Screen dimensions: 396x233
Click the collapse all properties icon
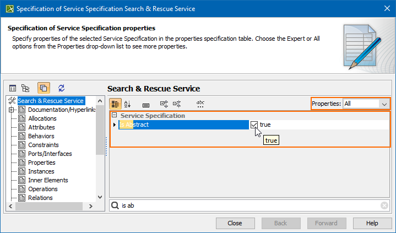point(177,104)
